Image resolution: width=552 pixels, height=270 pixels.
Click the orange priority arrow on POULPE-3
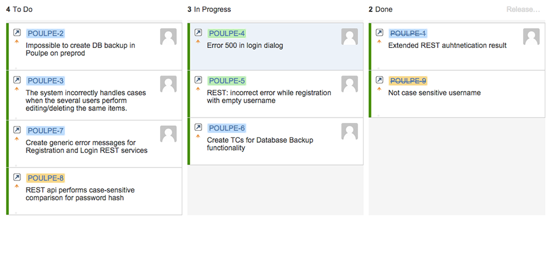17,89
